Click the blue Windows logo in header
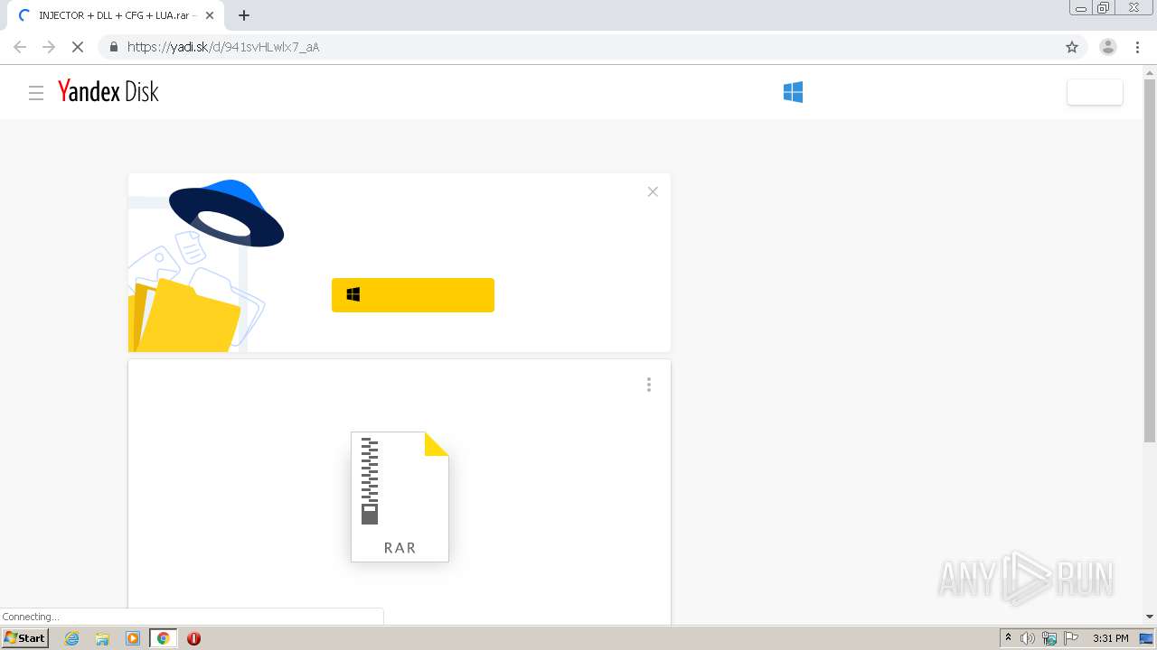Screen dimensions: 1157x650 793,92
